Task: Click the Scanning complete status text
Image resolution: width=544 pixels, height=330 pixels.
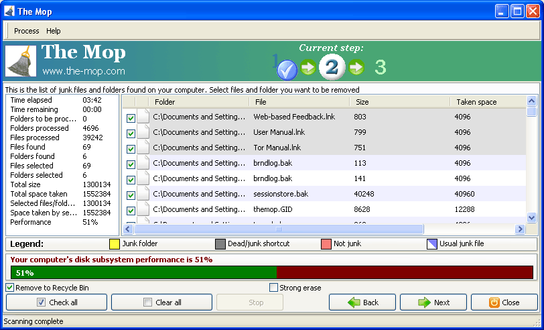Action: point(33,321)
